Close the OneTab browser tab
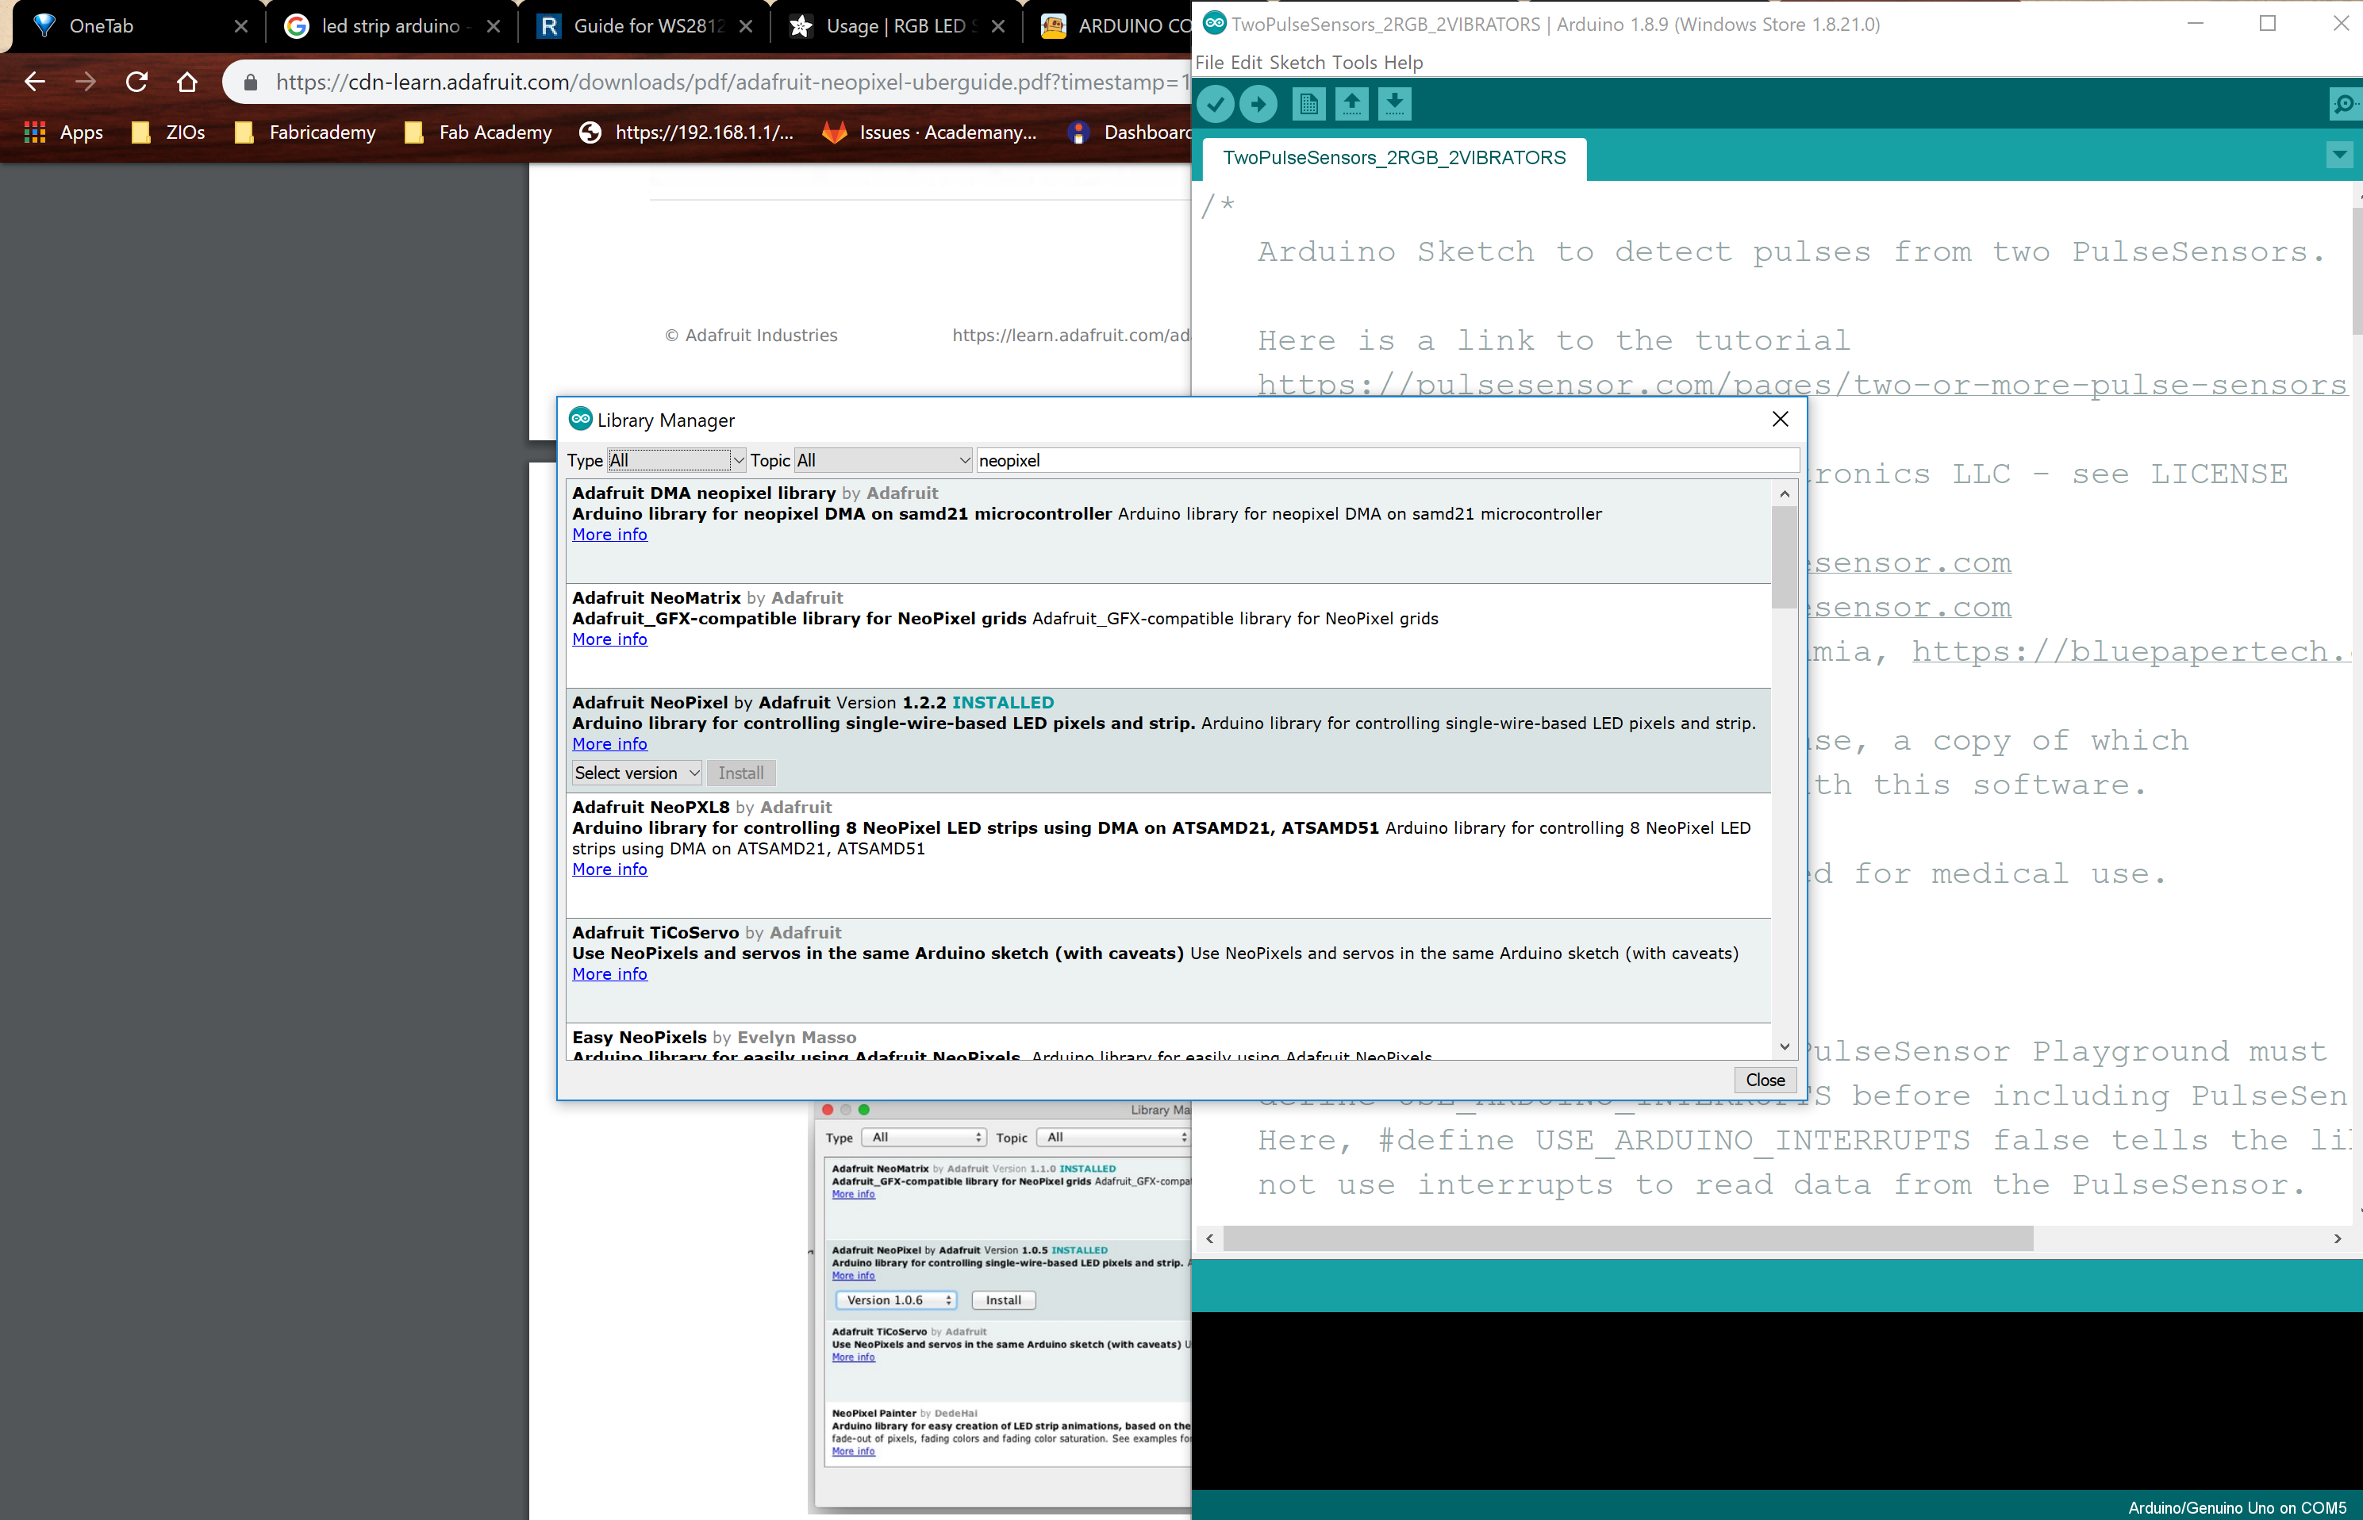Viewport: 2363px width, 1520px height. [x=241, y=25]
